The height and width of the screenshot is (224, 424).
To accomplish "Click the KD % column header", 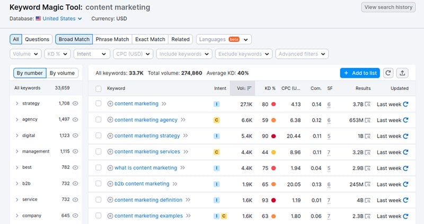I will point(270,88).
